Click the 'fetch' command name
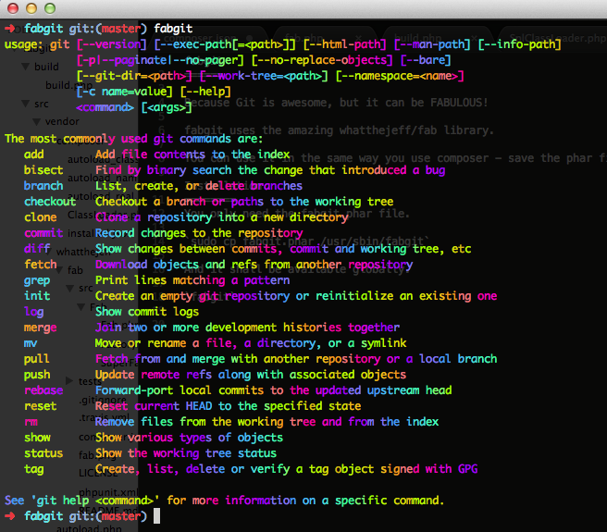Viewport: 607px width, 532px height. click(x=41, y=265)
